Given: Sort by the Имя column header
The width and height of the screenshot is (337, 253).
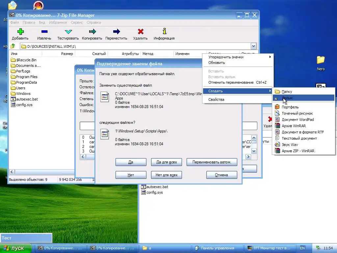Looking at the screenshot, I should point(26,54).
